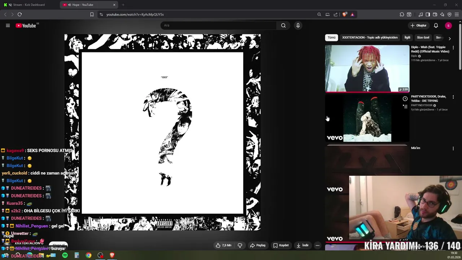Open Brave Rewards triangle icon
The width and height of the screenshot is (462, 260).
pos(352,14)
